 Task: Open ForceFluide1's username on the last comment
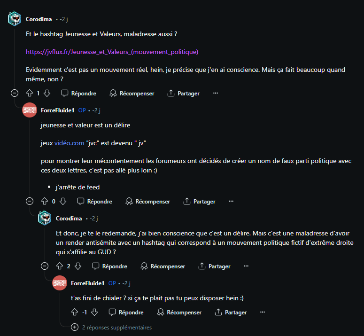[88, 283]
